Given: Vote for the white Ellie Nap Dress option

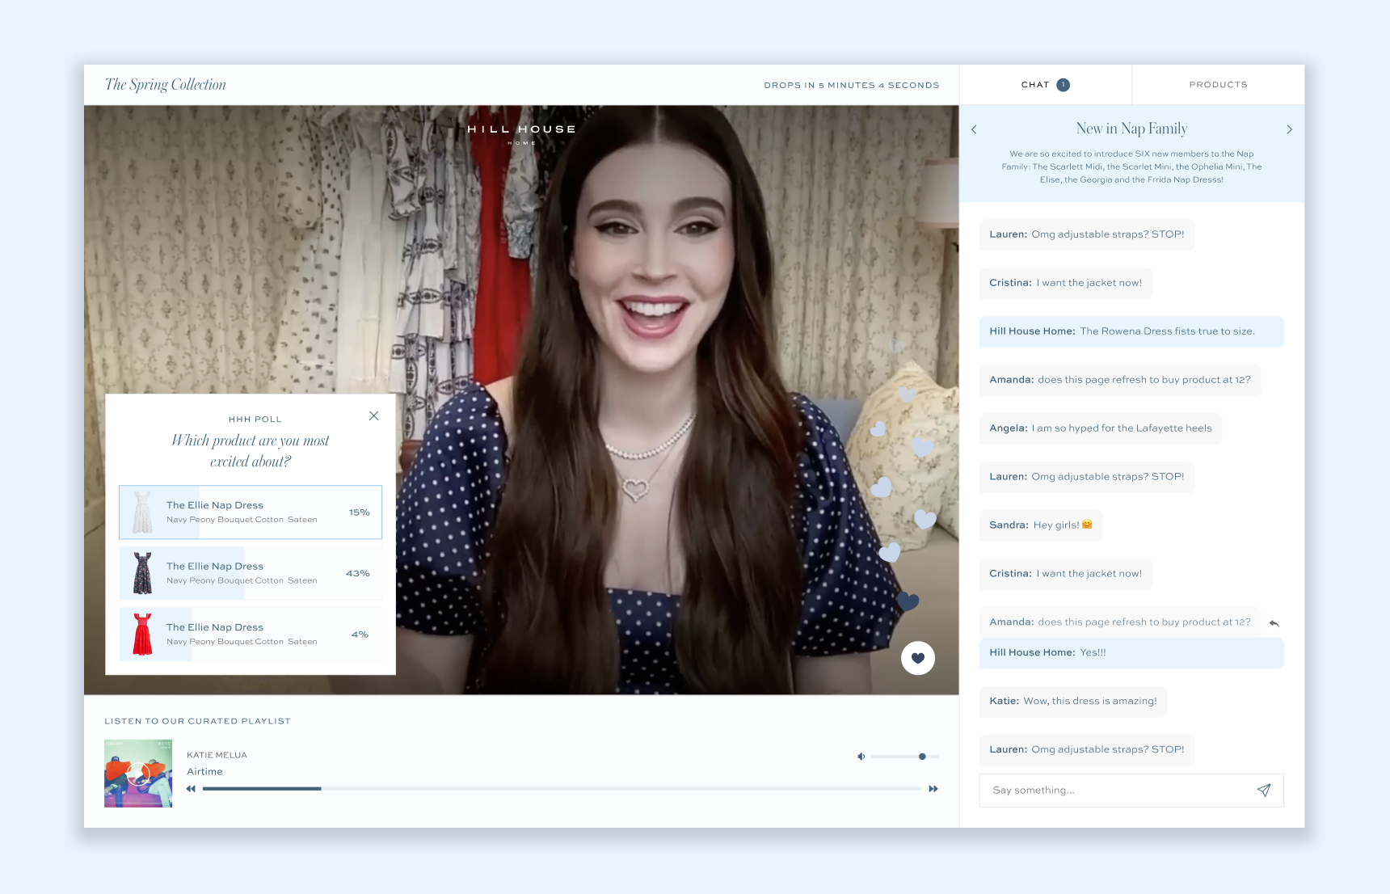Looking at the screenshot, I should pos(251,512).
